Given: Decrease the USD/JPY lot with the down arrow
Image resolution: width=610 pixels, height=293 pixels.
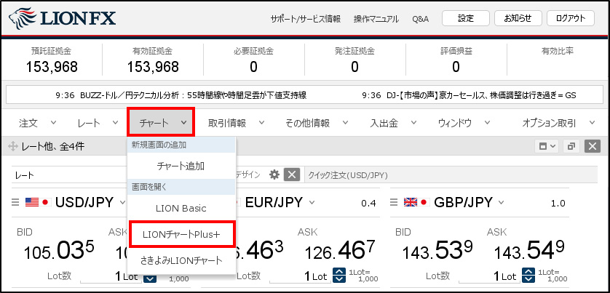Looking at the screenshot, I should click(x=150, y=278).
